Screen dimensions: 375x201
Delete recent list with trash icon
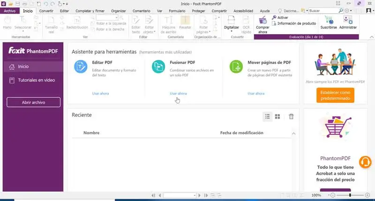click(291, 116)
